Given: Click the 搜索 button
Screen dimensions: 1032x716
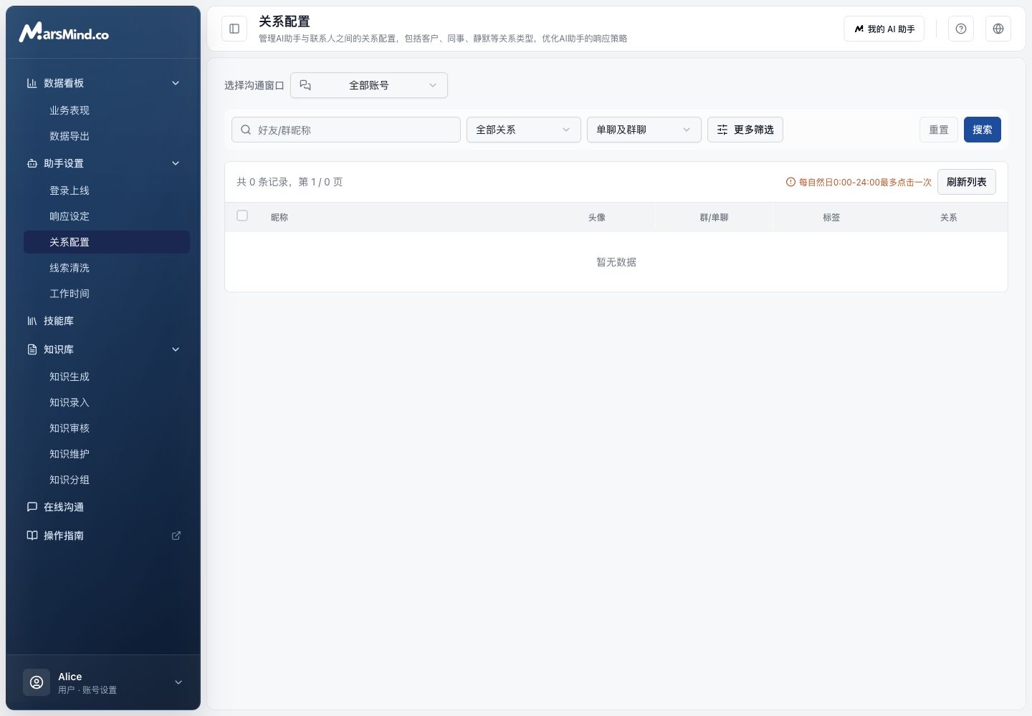Looking at the screenshot, I should [x=983, y=130].
